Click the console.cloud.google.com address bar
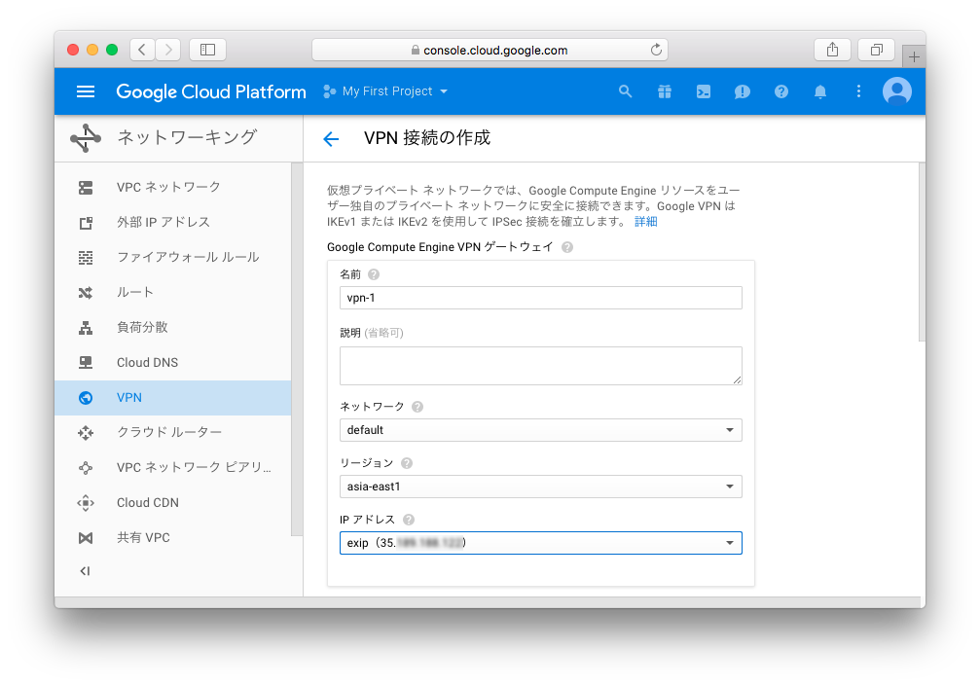The height and width of the screenshot is (686, 980). [x=490, y=50]
